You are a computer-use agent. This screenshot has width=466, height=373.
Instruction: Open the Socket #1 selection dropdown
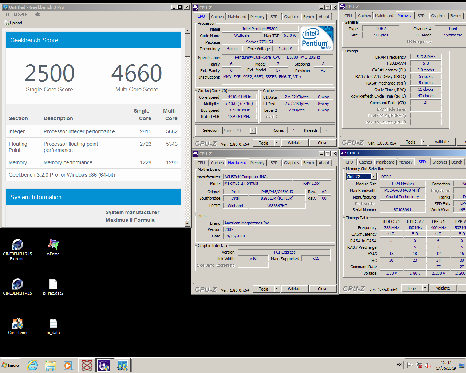click(x=253, y=130)
